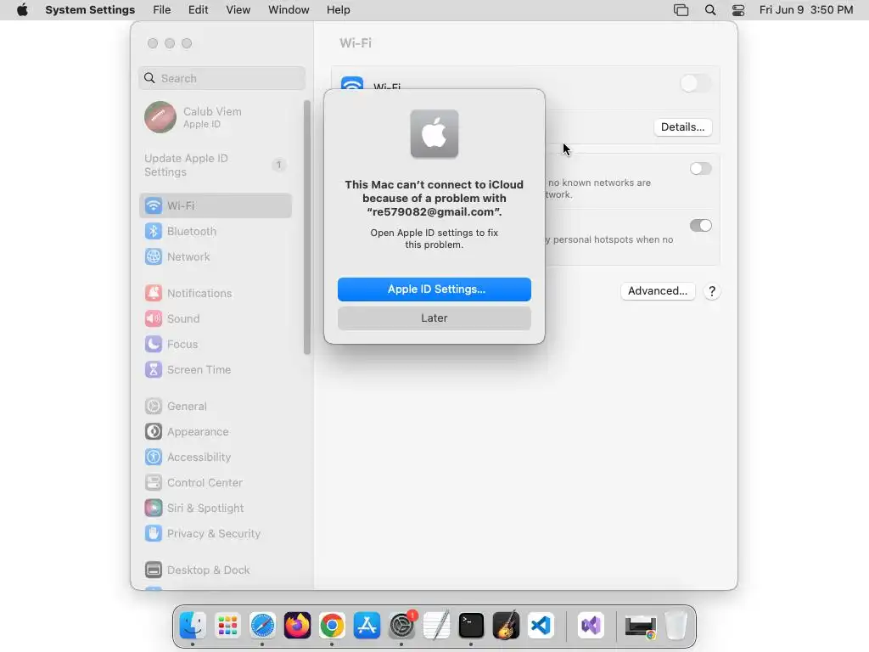The image size is (869, 652).
Task: Launch GarageBand from the Dock
Action: click(x=507, y=626)
